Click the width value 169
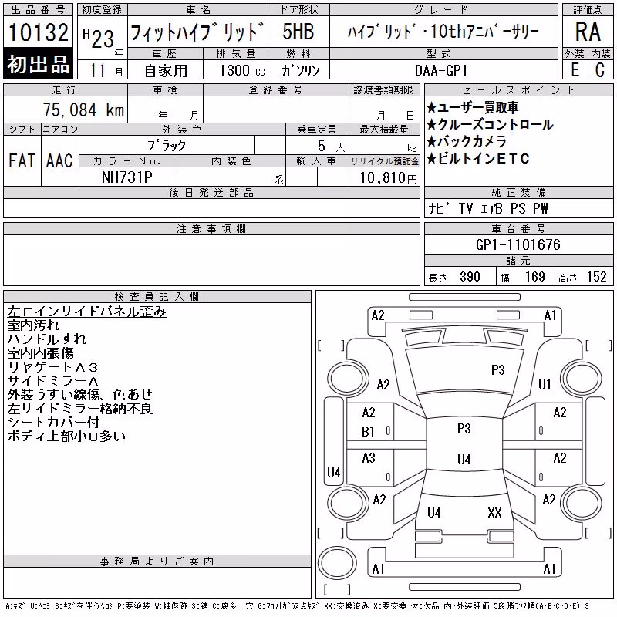The image size is (617, 617). [534, 277]
